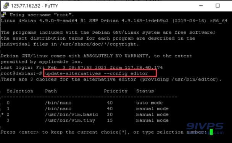
Task: Click the Status column header
Action: [145, 91]
